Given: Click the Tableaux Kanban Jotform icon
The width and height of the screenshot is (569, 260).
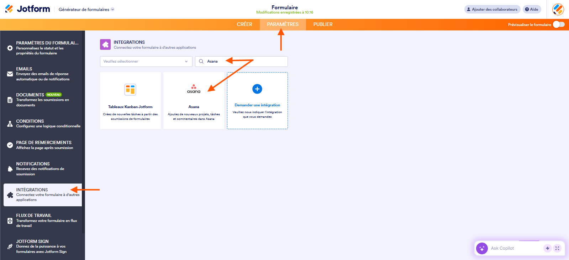Looking at the screenshot, I should coord(130,90).
